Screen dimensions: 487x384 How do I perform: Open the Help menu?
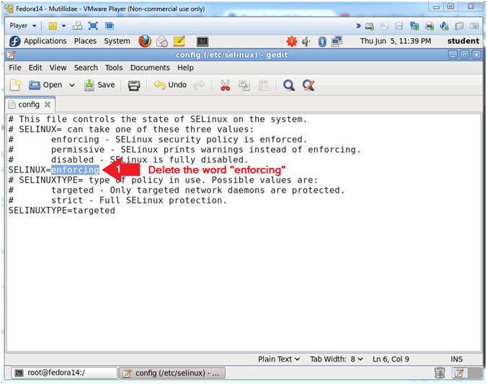coord(185,68)
